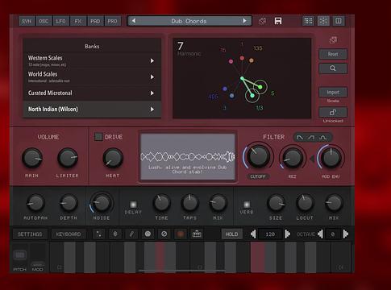This screenshot has height=290, width=391.
Task: Enable the DRIVE checkbox
Action: 98,137
